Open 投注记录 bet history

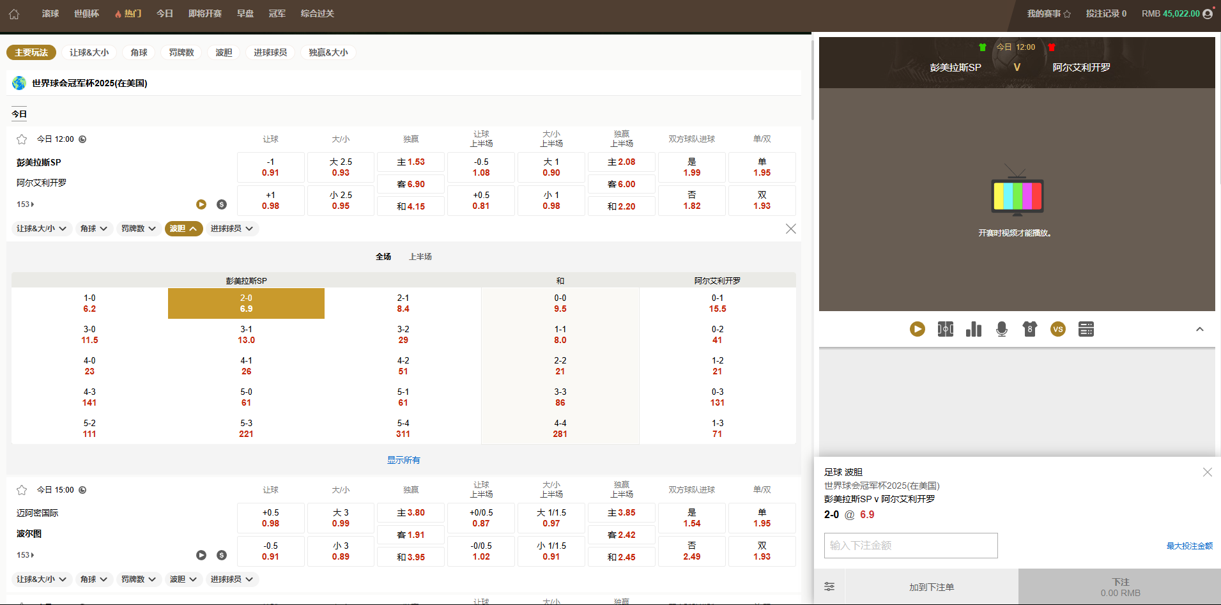click(x=1106, y=13)
